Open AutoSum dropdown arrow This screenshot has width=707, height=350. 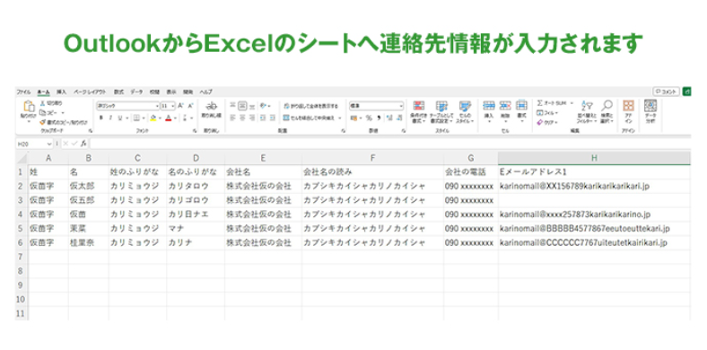(572, 103)
